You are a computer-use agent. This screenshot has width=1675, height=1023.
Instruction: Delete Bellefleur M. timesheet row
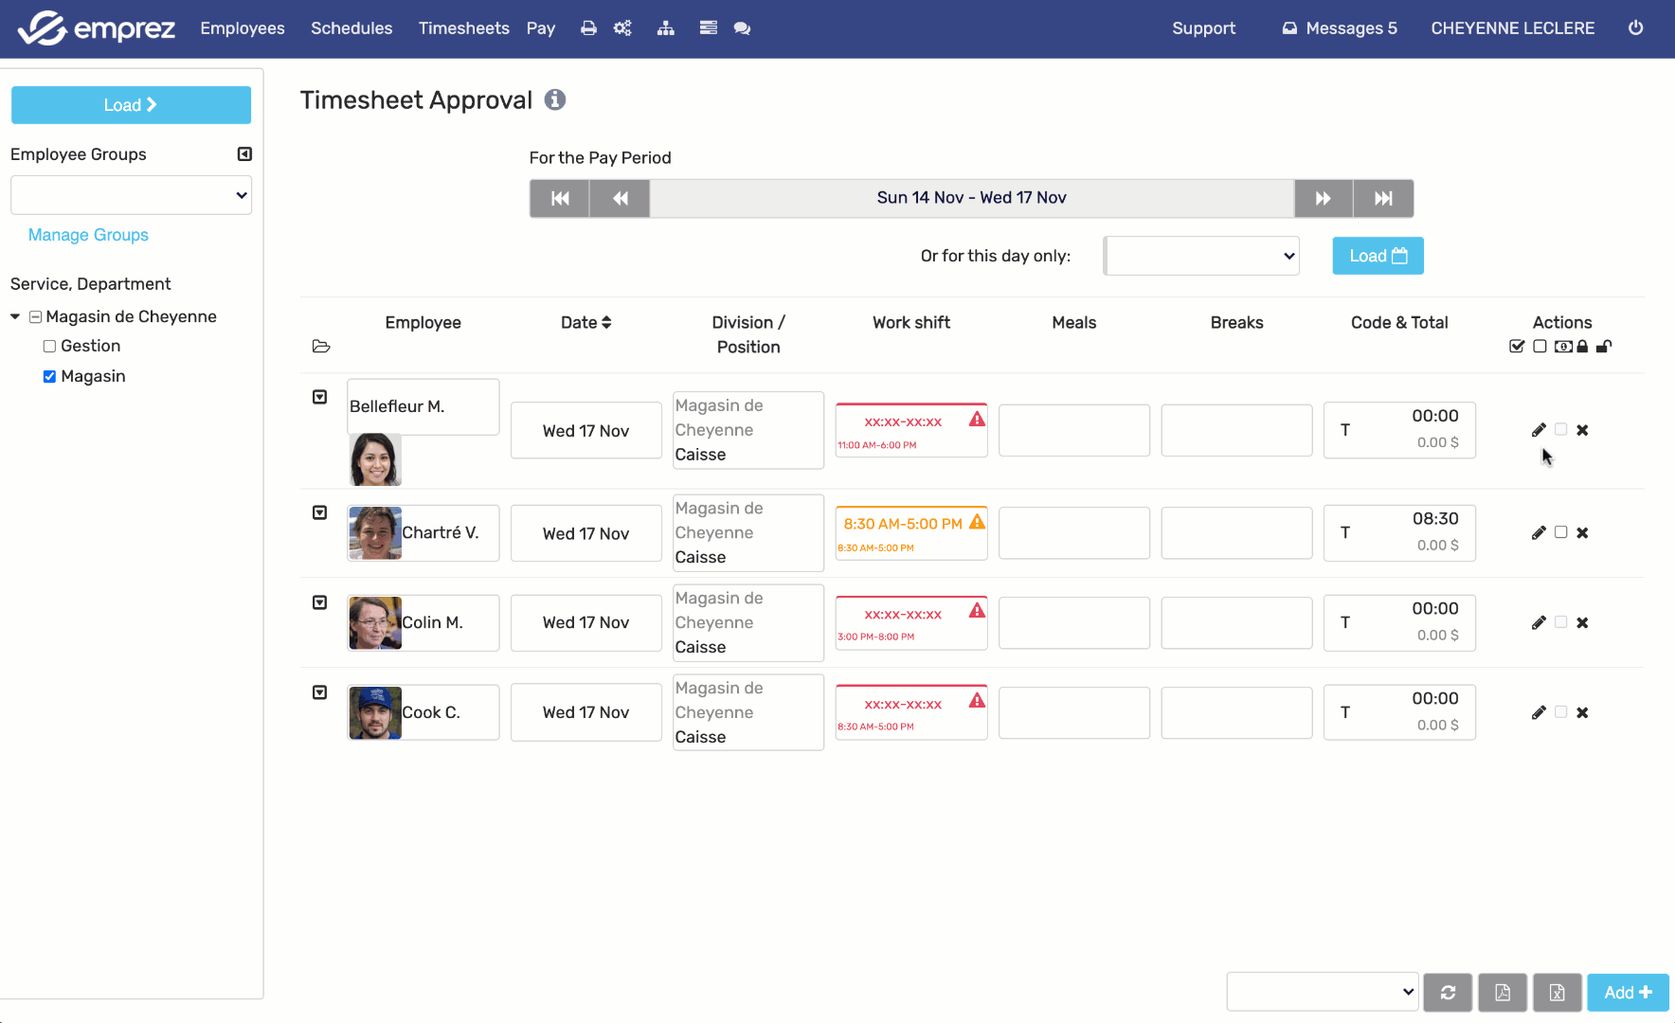pyautogui.click(x=1582, y=430)
